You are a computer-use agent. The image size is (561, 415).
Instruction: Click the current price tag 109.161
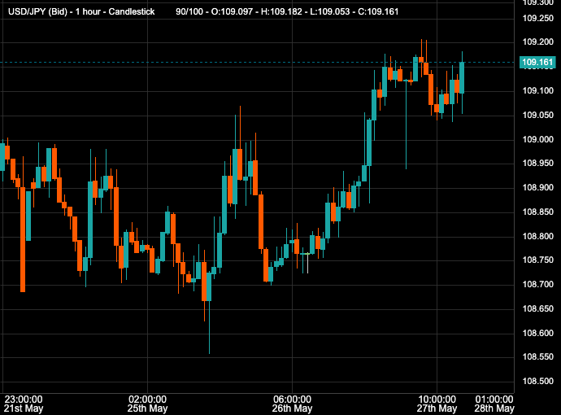click(x=537, y=63)
